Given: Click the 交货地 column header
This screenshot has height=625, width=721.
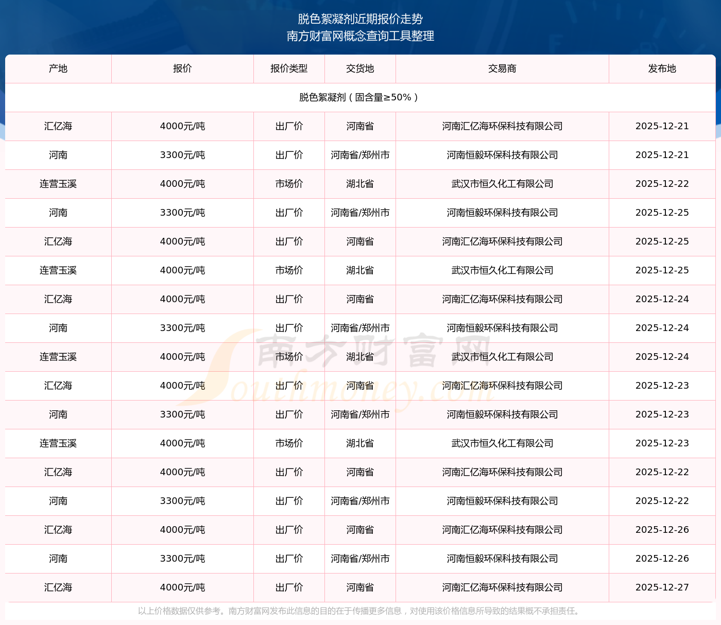Looking at the screenshot, I should (x=360, y=68).
